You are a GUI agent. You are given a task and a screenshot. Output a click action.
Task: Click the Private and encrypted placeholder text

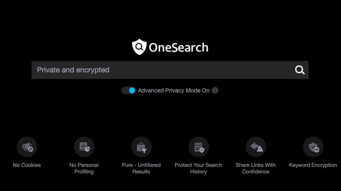point(73,70)
